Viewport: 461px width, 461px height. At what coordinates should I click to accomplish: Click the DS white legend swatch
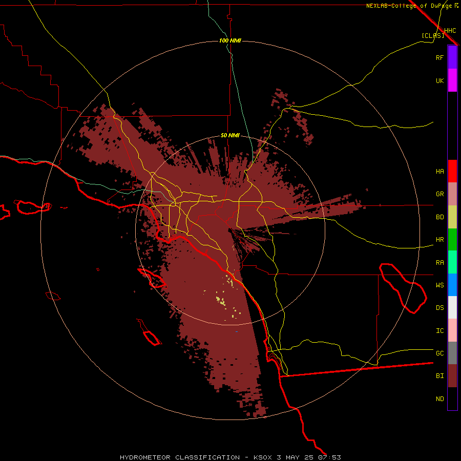coord(452,307)
